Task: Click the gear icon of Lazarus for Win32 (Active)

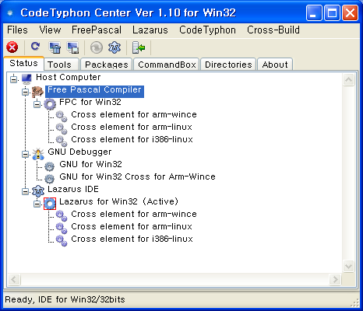Action: [50, 204]
